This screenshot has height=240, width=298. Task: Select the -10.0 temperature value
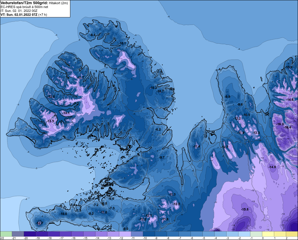coord(63,214)
